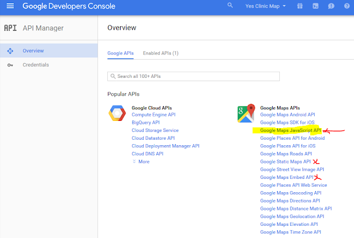
Task: Open BigQuery API link
Action: pyautogui.click(x=145, y=123)
